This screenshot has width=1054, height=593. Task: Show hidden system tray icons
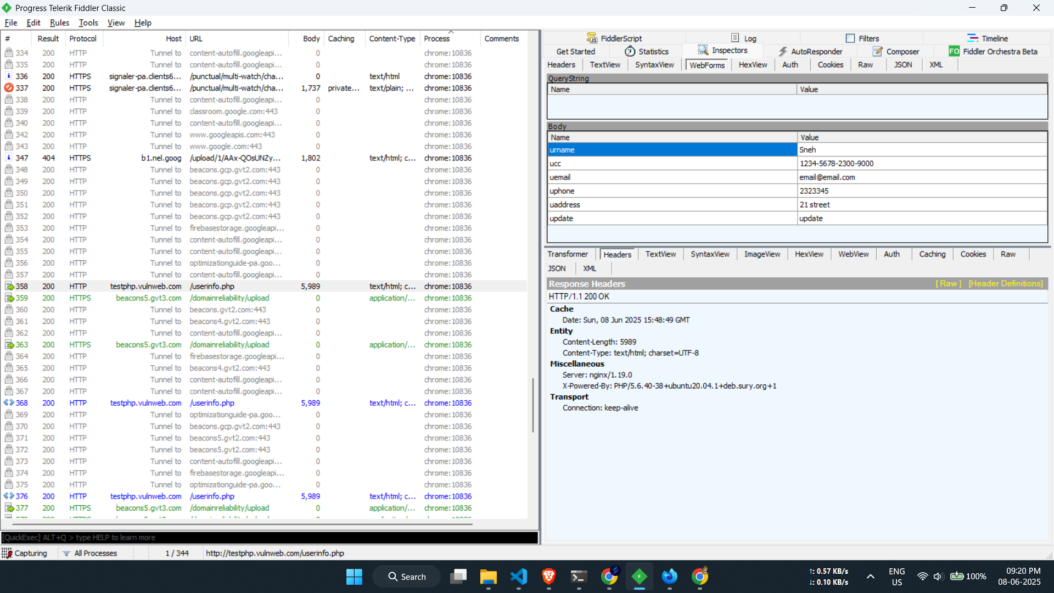(x=871, y=577)
